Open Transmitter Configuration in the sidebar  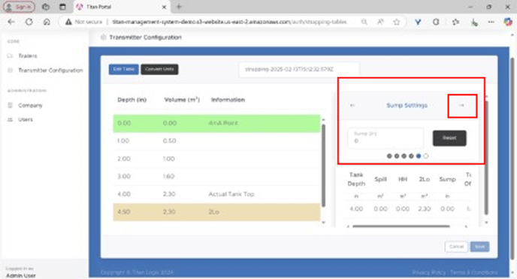click(50, 70)
